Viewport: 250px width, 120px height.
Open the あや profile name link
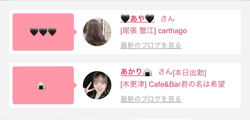pyautogui.click(x=137, y=19)
